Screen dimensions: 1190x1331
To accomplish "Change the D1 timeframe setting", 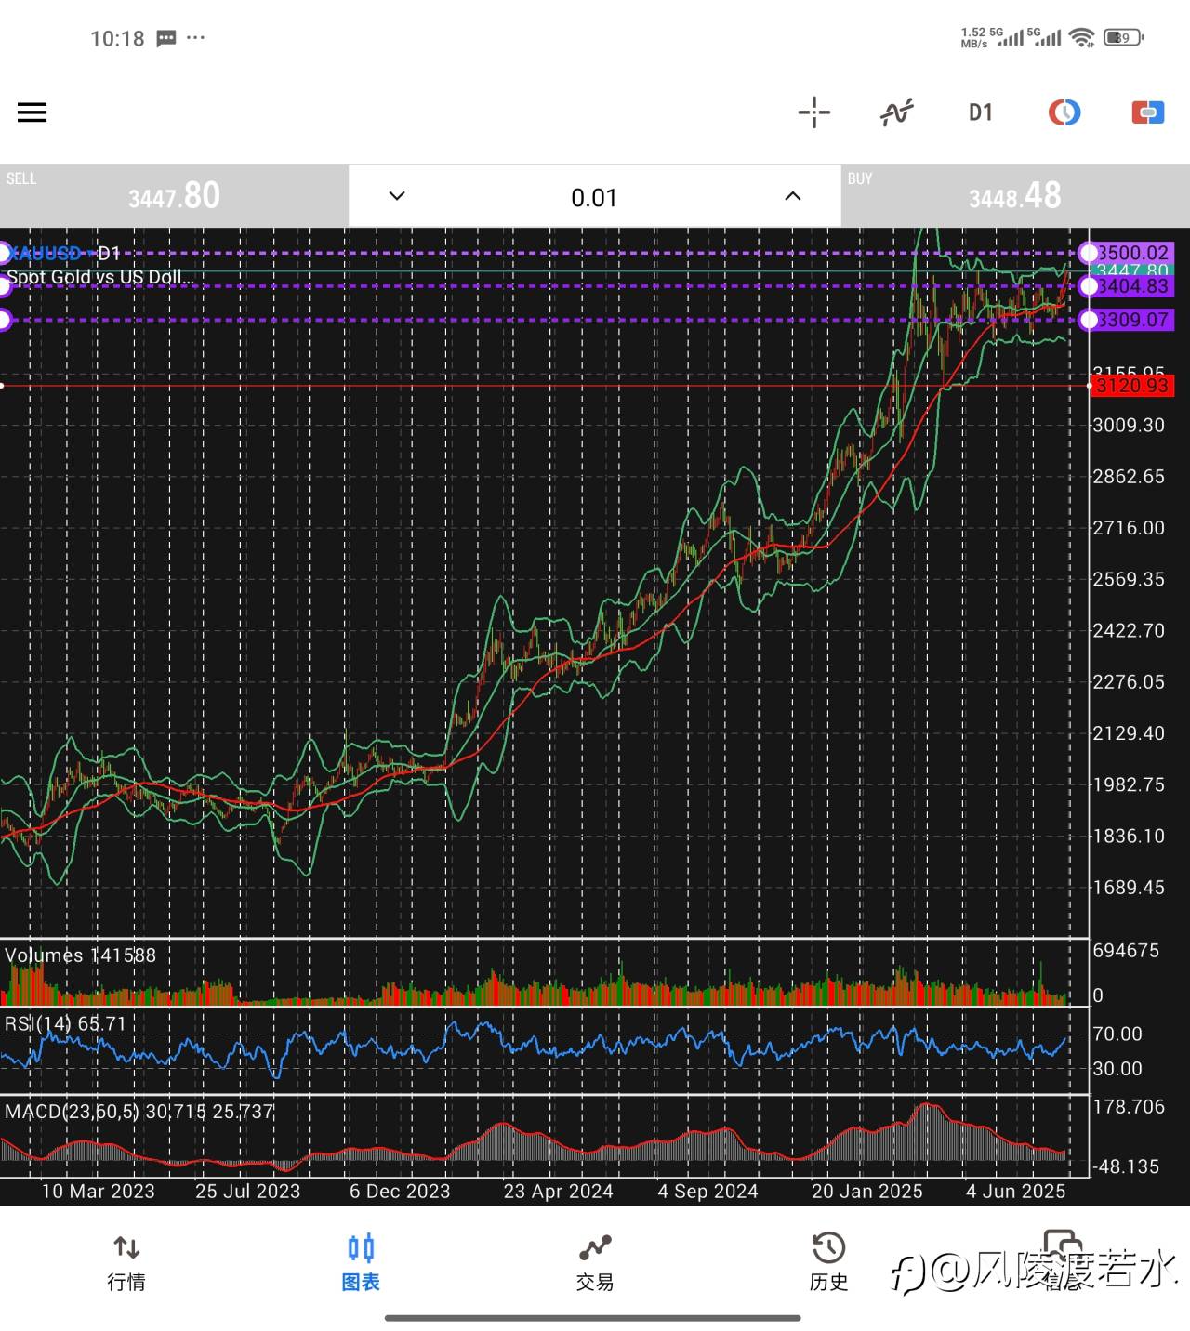I will tap(980, 112).
